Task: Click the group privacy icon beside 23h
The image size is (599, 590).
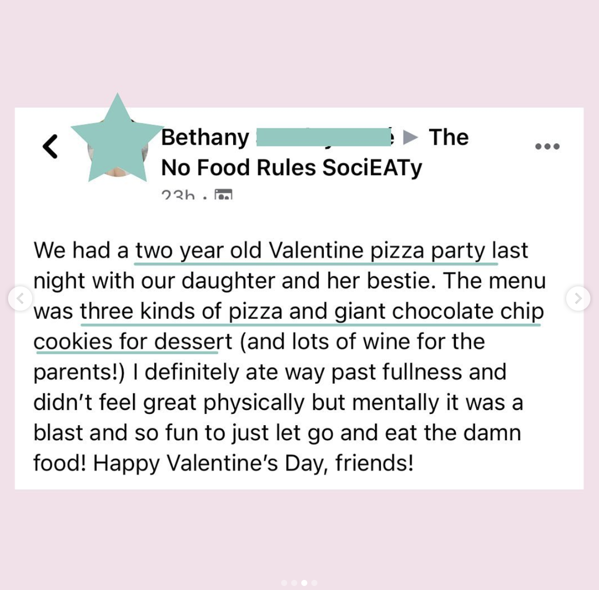Action: tap(224, 194)
